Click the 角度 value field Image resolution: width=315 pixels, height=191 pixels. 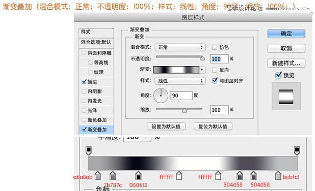pyautogui.click(x=181, y=95)
